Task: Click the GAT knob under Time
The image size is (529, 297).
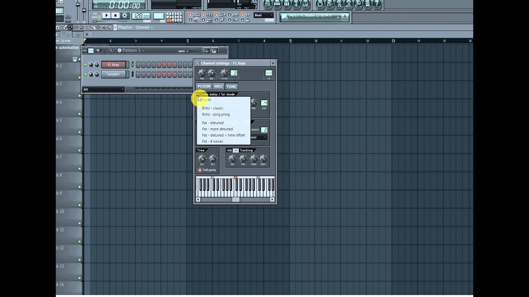Action: pos(202,158)
